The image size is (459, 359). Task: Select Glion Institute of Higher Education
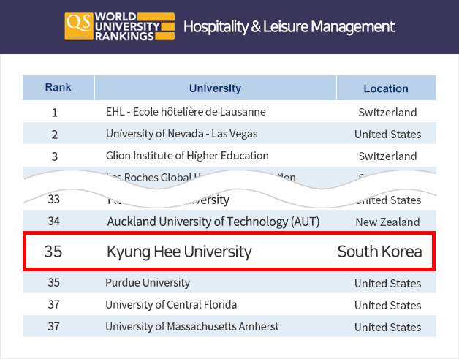[187, 156]
